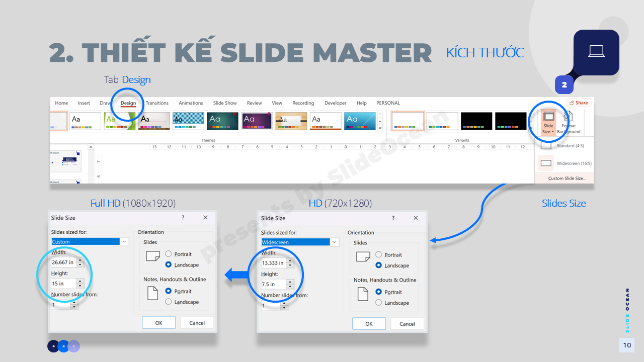Click Cancel in the Custom dialog
This screenshot has height=362, width=644.
click(197, 323)
